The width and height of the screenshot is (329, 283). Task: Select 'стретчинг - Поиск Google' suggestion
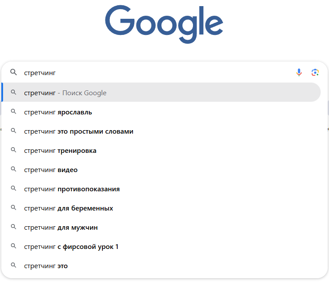click(x=66, y=93)
